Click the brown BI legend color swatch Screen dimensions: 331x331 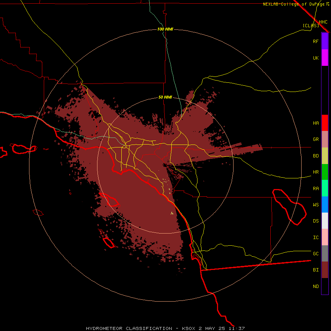[x=325, y=270]
